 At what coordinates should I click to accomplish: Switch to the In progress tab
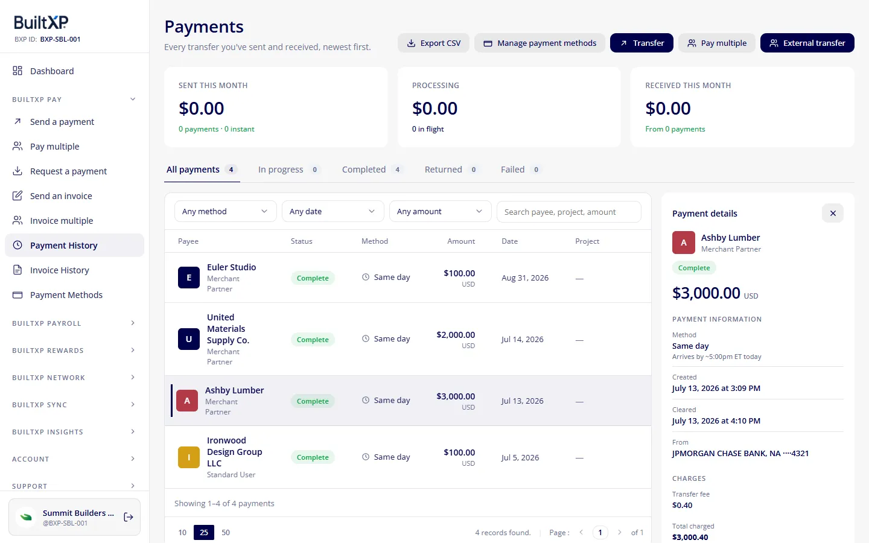tap(289, 170)
